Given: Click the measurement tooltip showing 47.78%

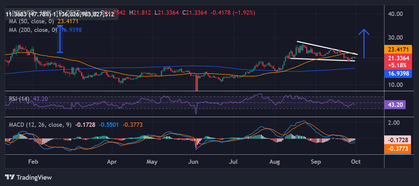Looking at the screenshot, I should pyautogui.click(x=60, y=15).
